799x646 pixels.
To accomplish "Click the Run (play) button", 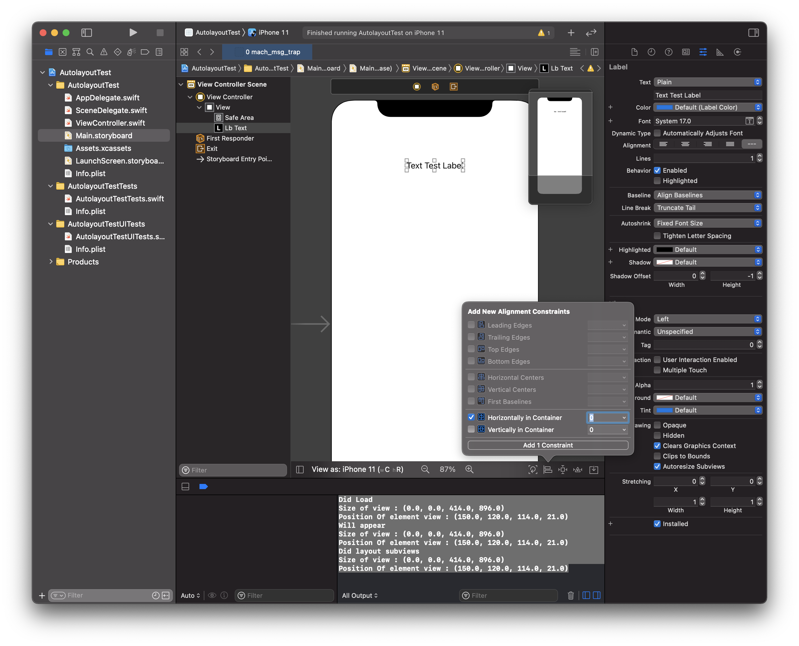I will tap(133, 33).
